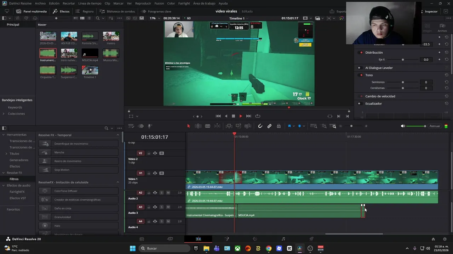Open the Archivo menu

40,3
